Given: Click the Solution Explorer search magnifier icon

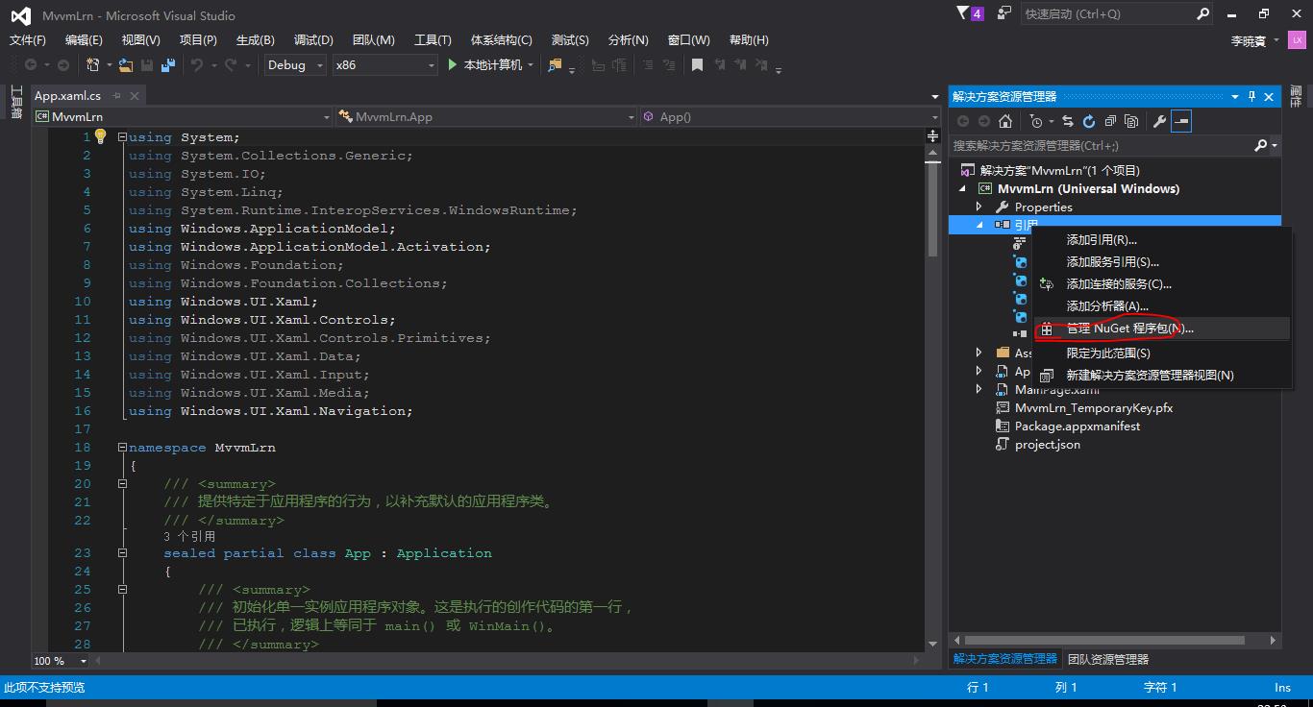Looking at the screenshot, I should coord(1261,145).
